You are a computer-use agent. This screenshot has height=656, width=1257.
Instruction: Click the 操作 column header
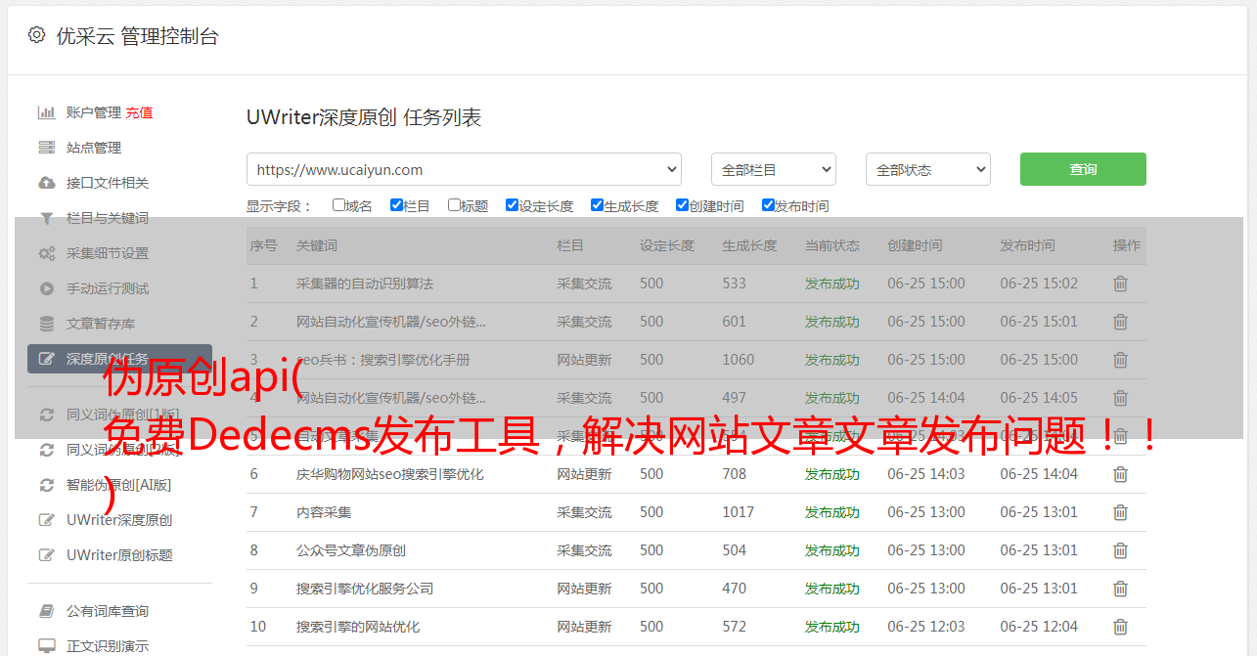[1127, 245]
